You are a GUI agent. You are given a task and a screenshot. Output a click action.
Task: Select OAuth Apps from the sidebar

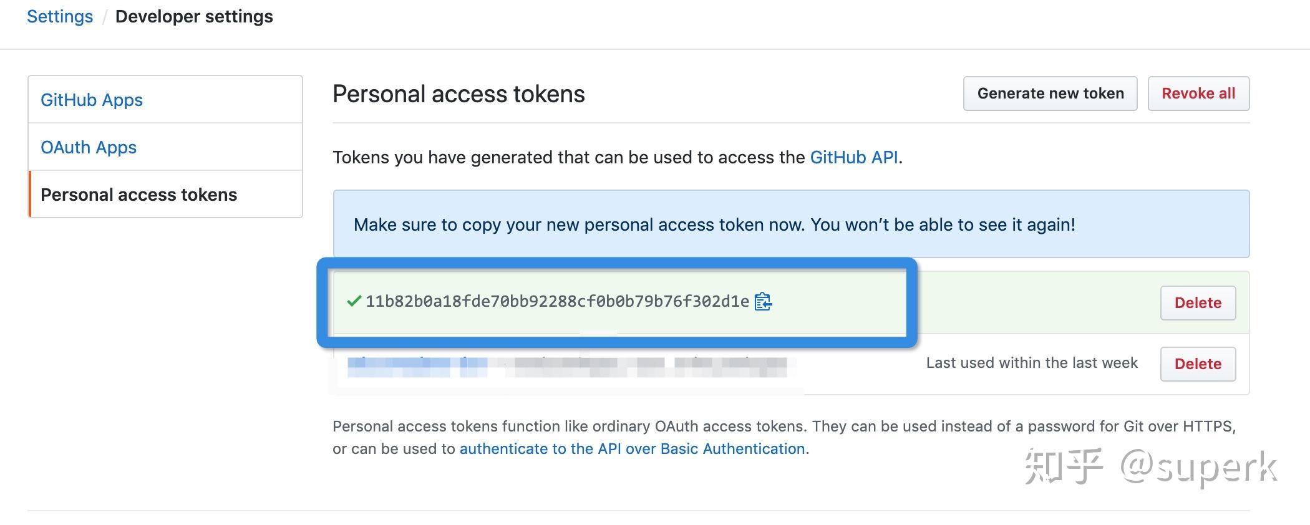[x=89, y=147]
